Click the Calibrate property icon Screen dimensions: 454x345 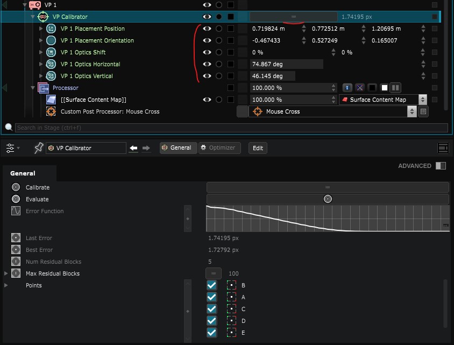pyautogui.click(x=16, y=187)
